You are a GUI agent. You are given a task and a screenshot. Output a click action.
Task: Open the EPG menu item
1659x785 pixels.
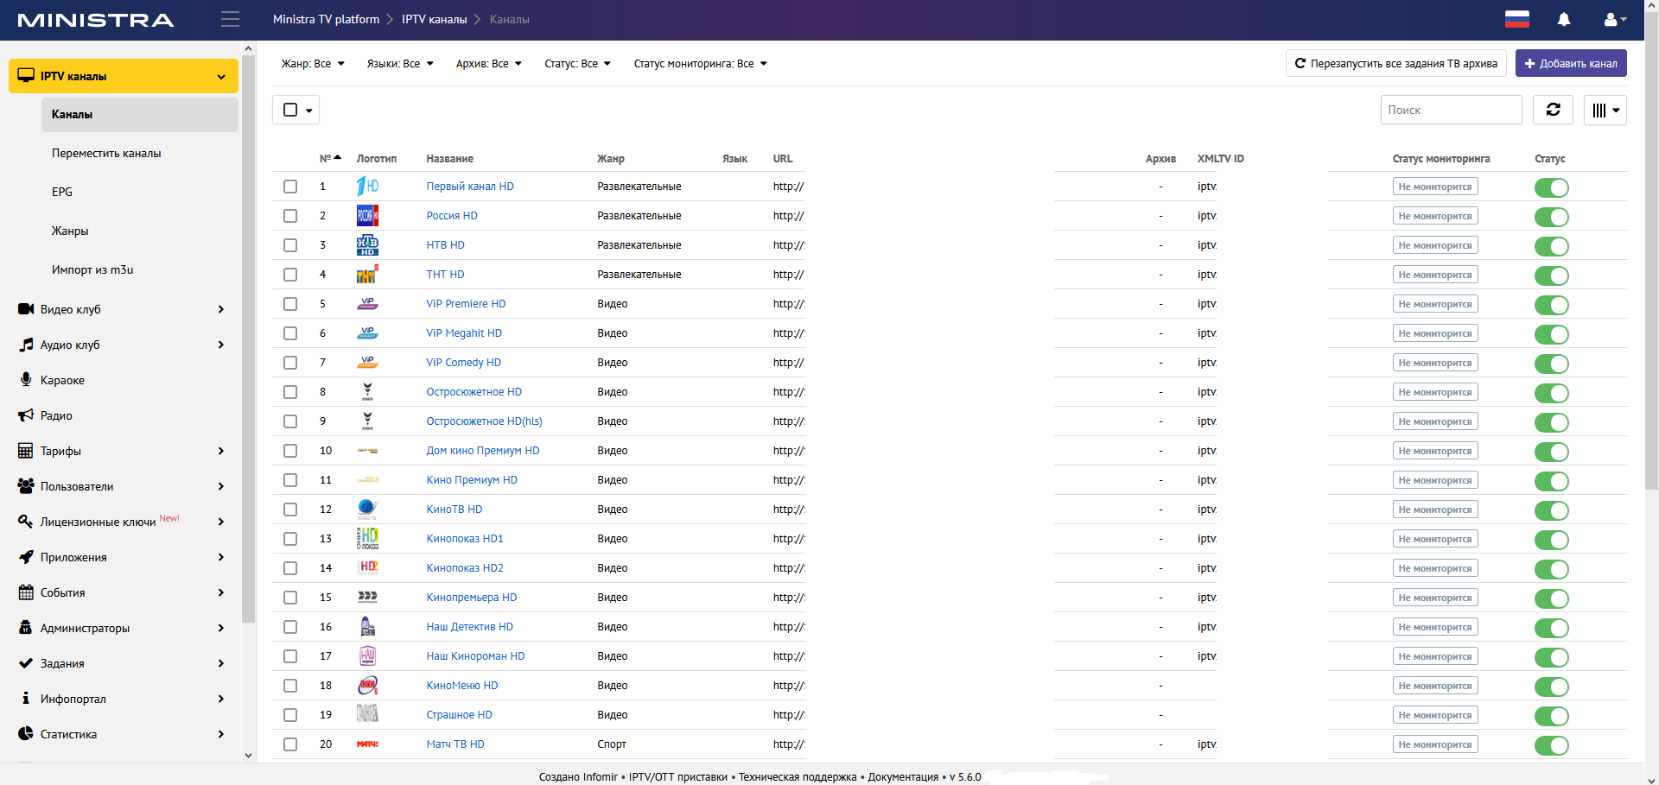pyautogui.click(x=62, y=192)
